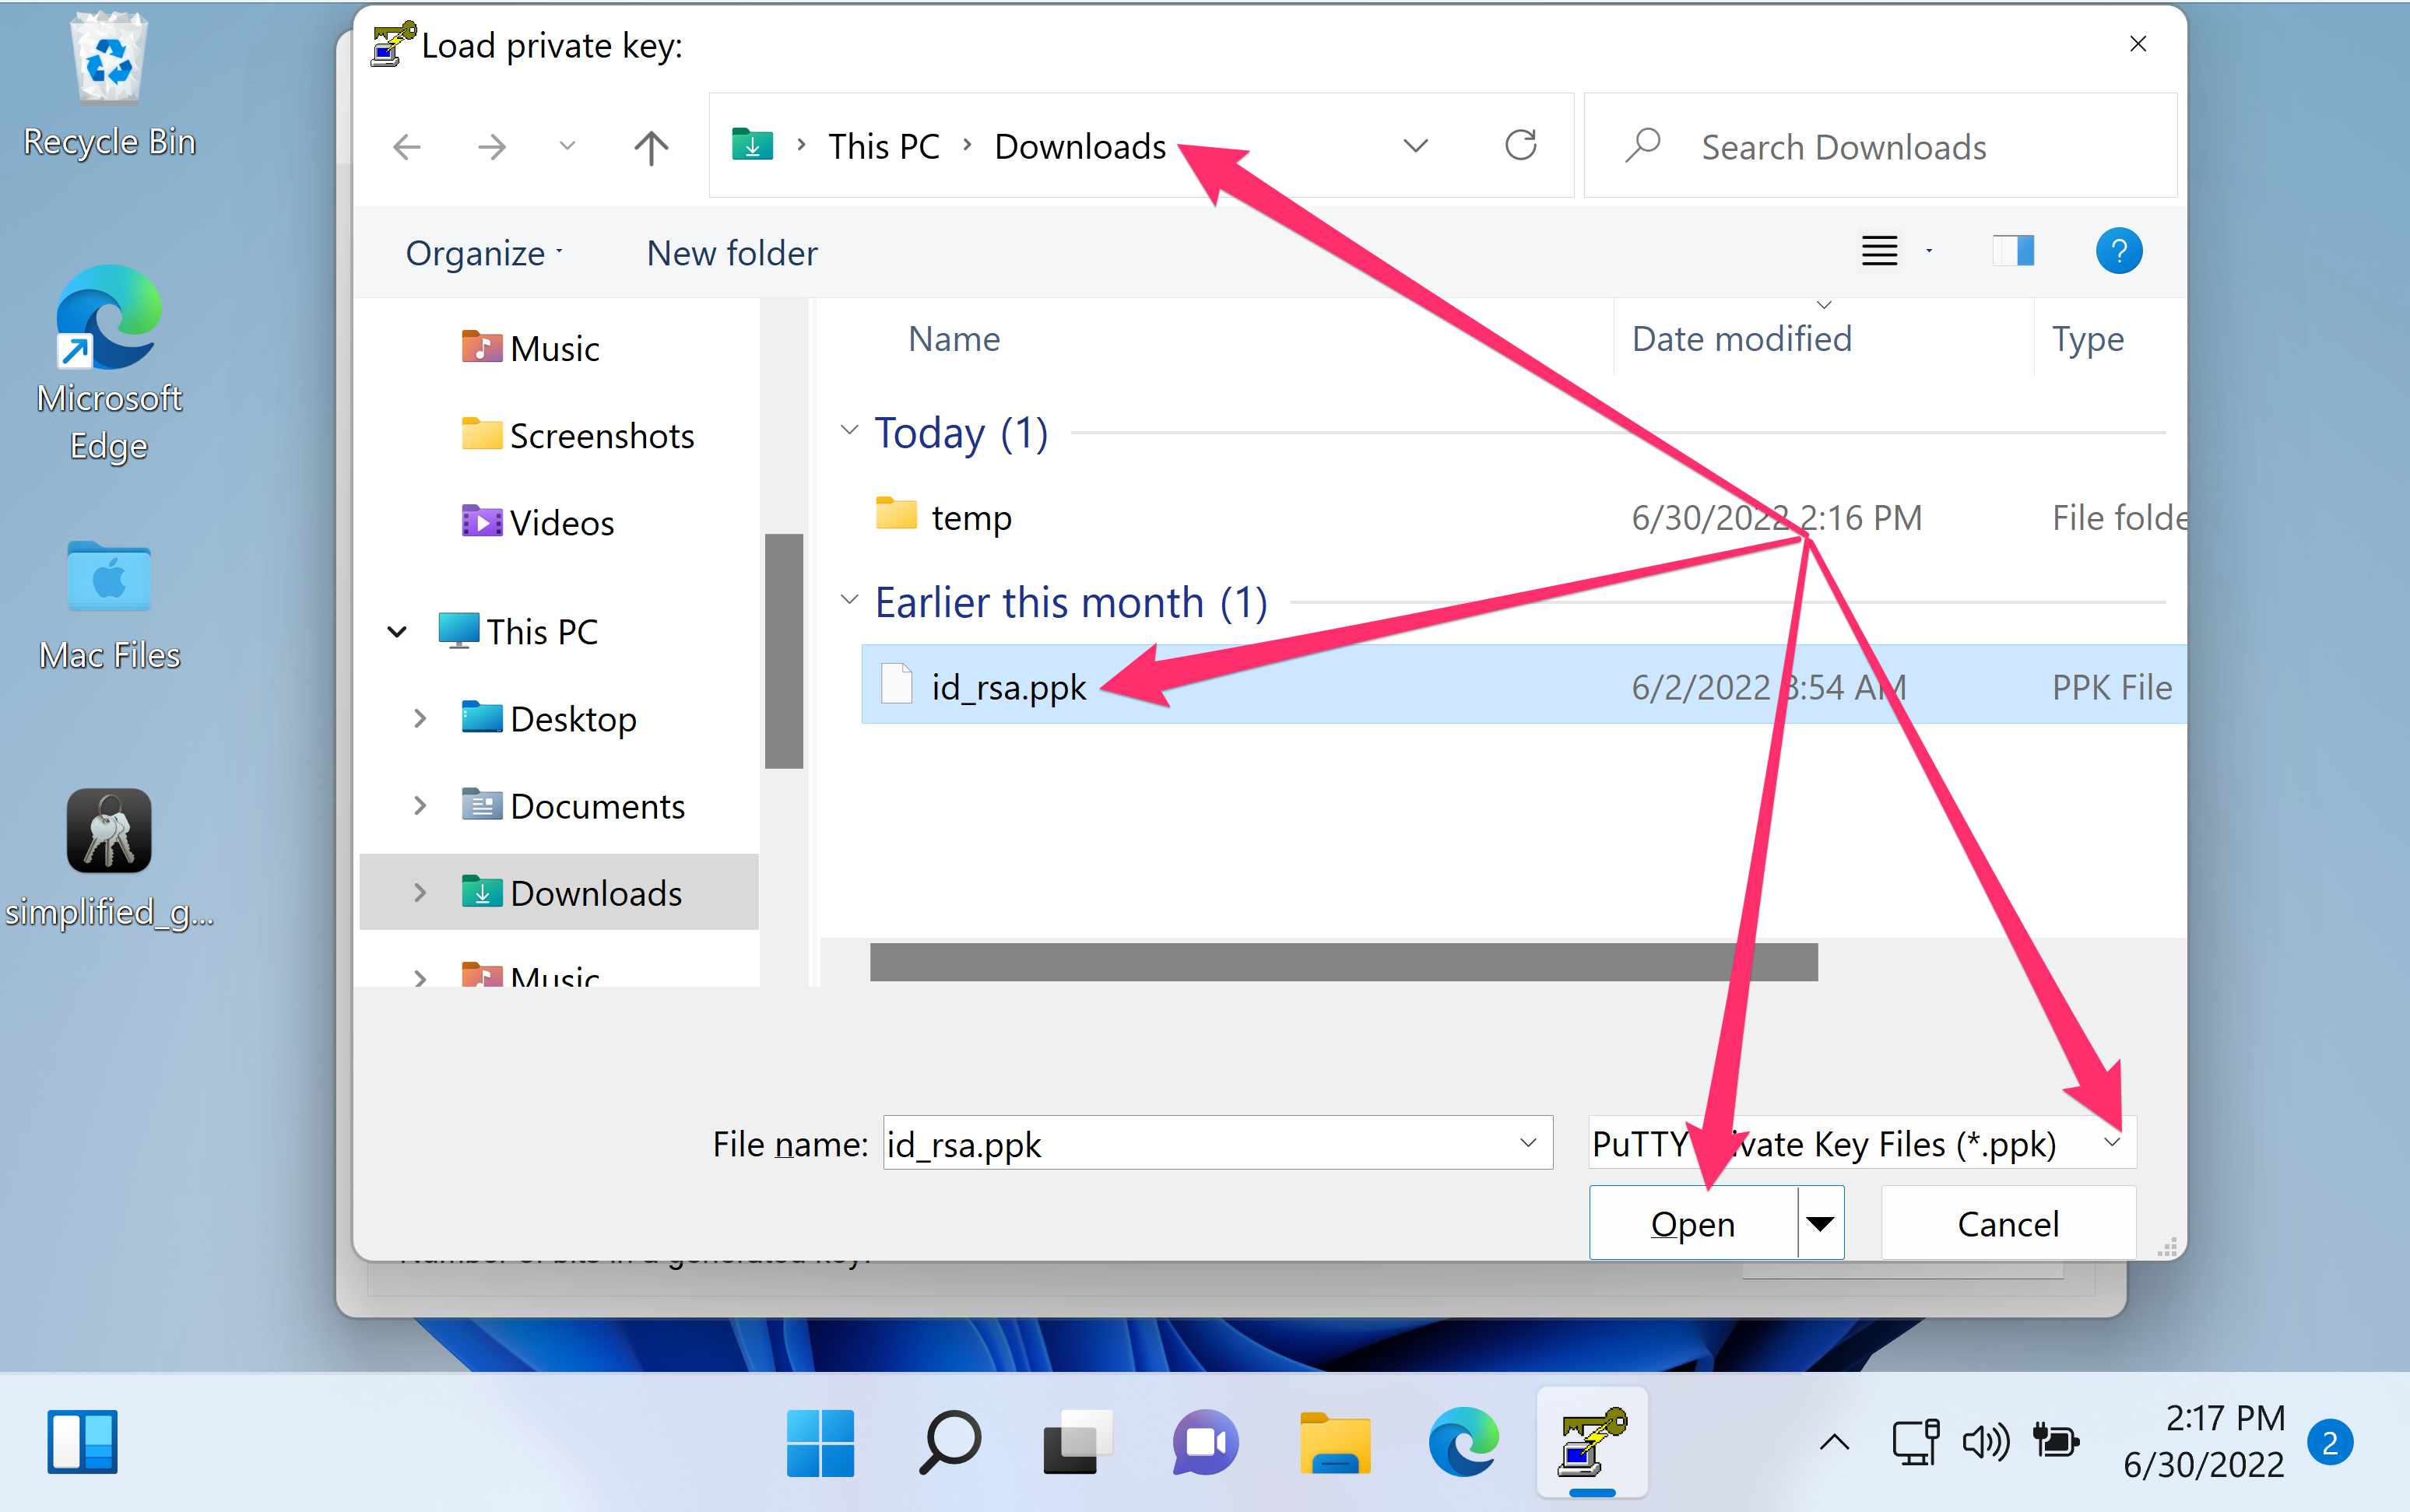This screenshot has width=2410, height=1512.
Task: Sort files by Date modified column
Action: 1741,339
